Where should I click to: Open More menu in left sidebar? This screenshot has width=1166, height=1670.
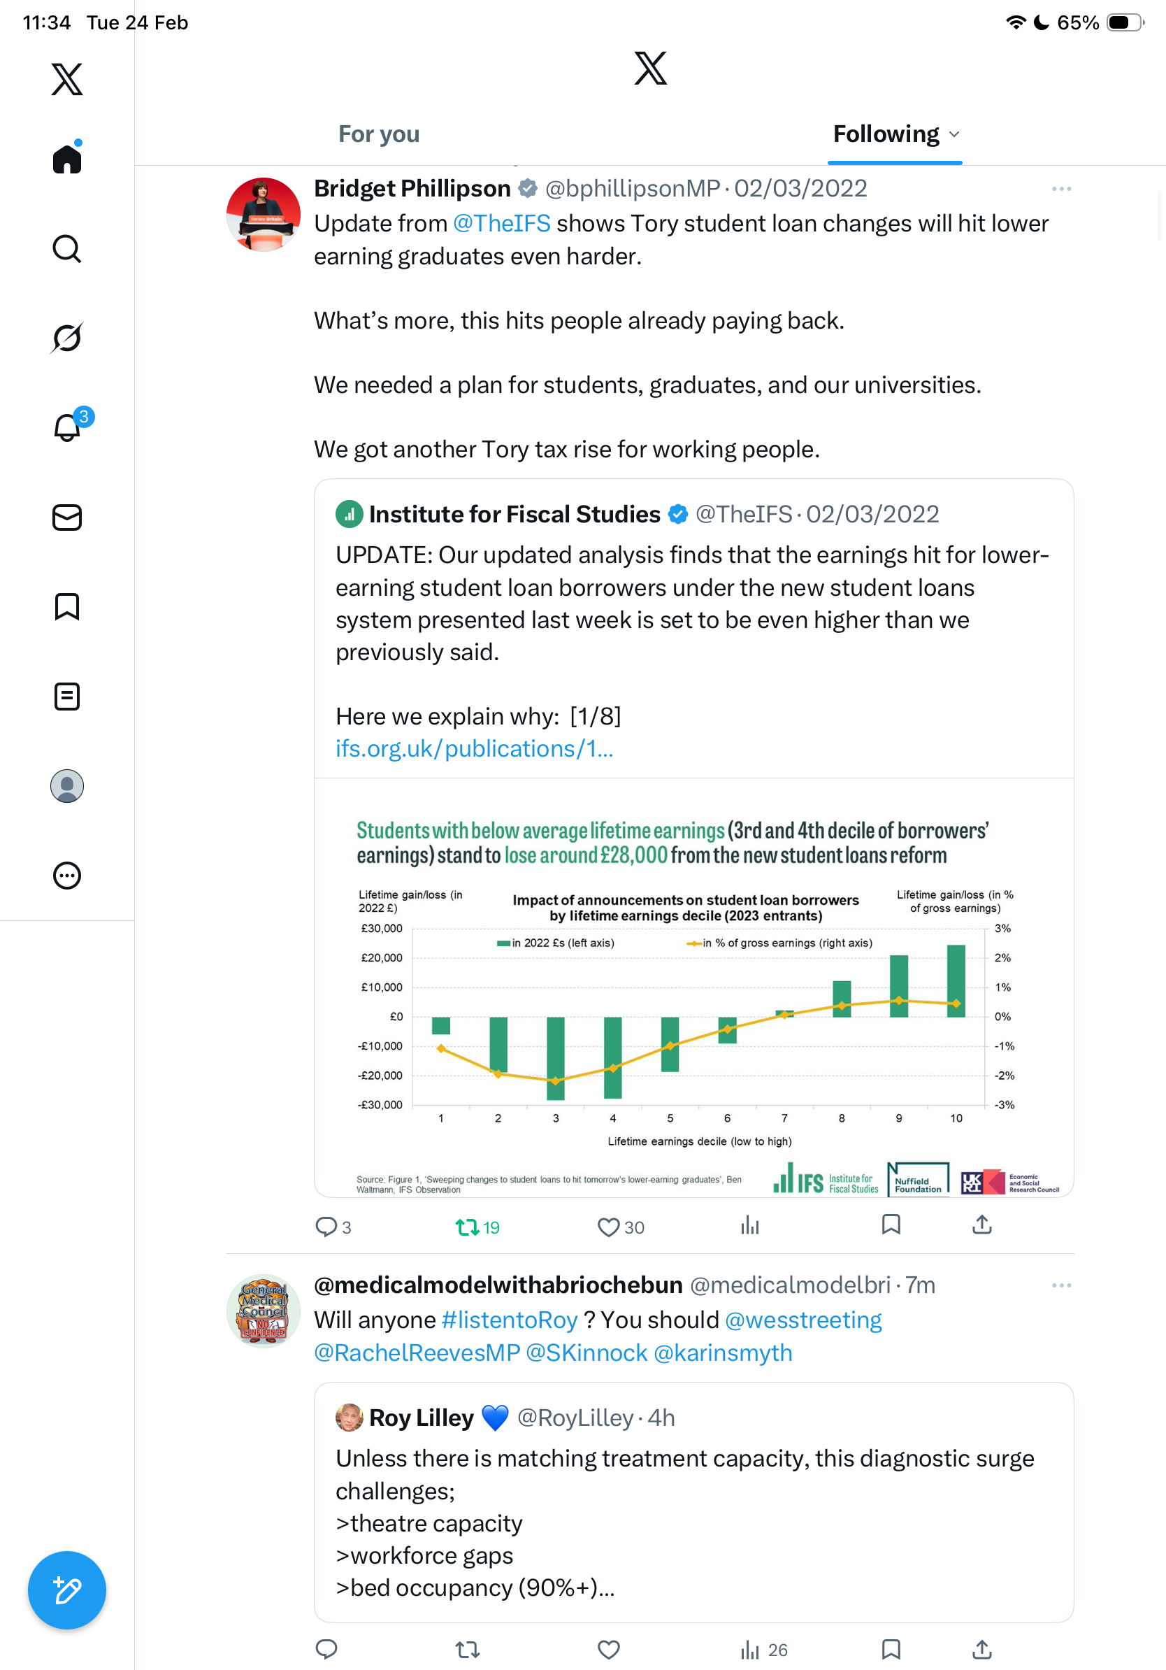pos(67,876)
